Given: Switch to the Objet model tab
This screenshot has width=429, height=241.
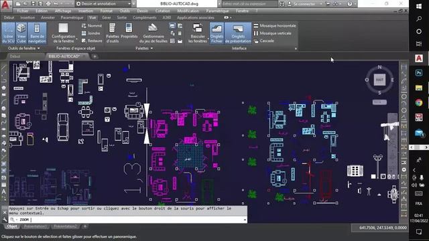Looking at the screenshot, I should coord(12,226).
